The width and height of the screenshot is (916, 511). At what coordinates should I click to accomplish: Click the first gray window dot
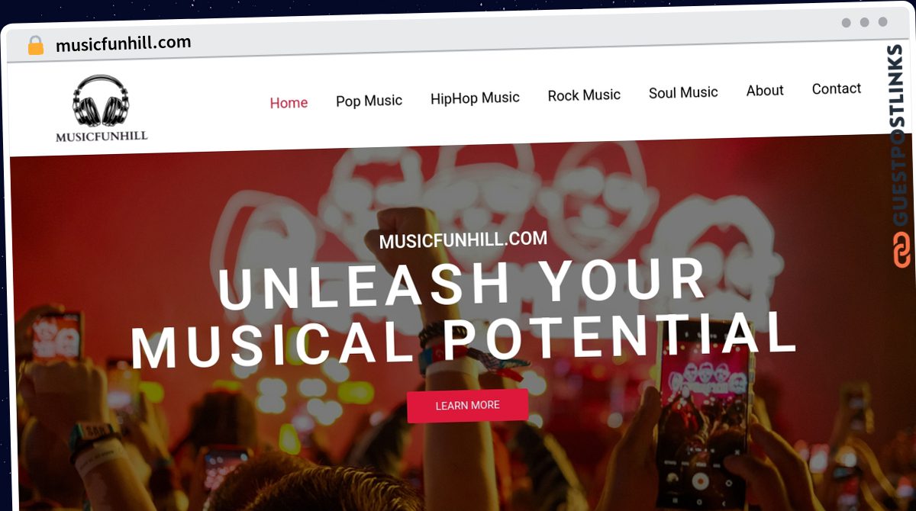point(847,23)
